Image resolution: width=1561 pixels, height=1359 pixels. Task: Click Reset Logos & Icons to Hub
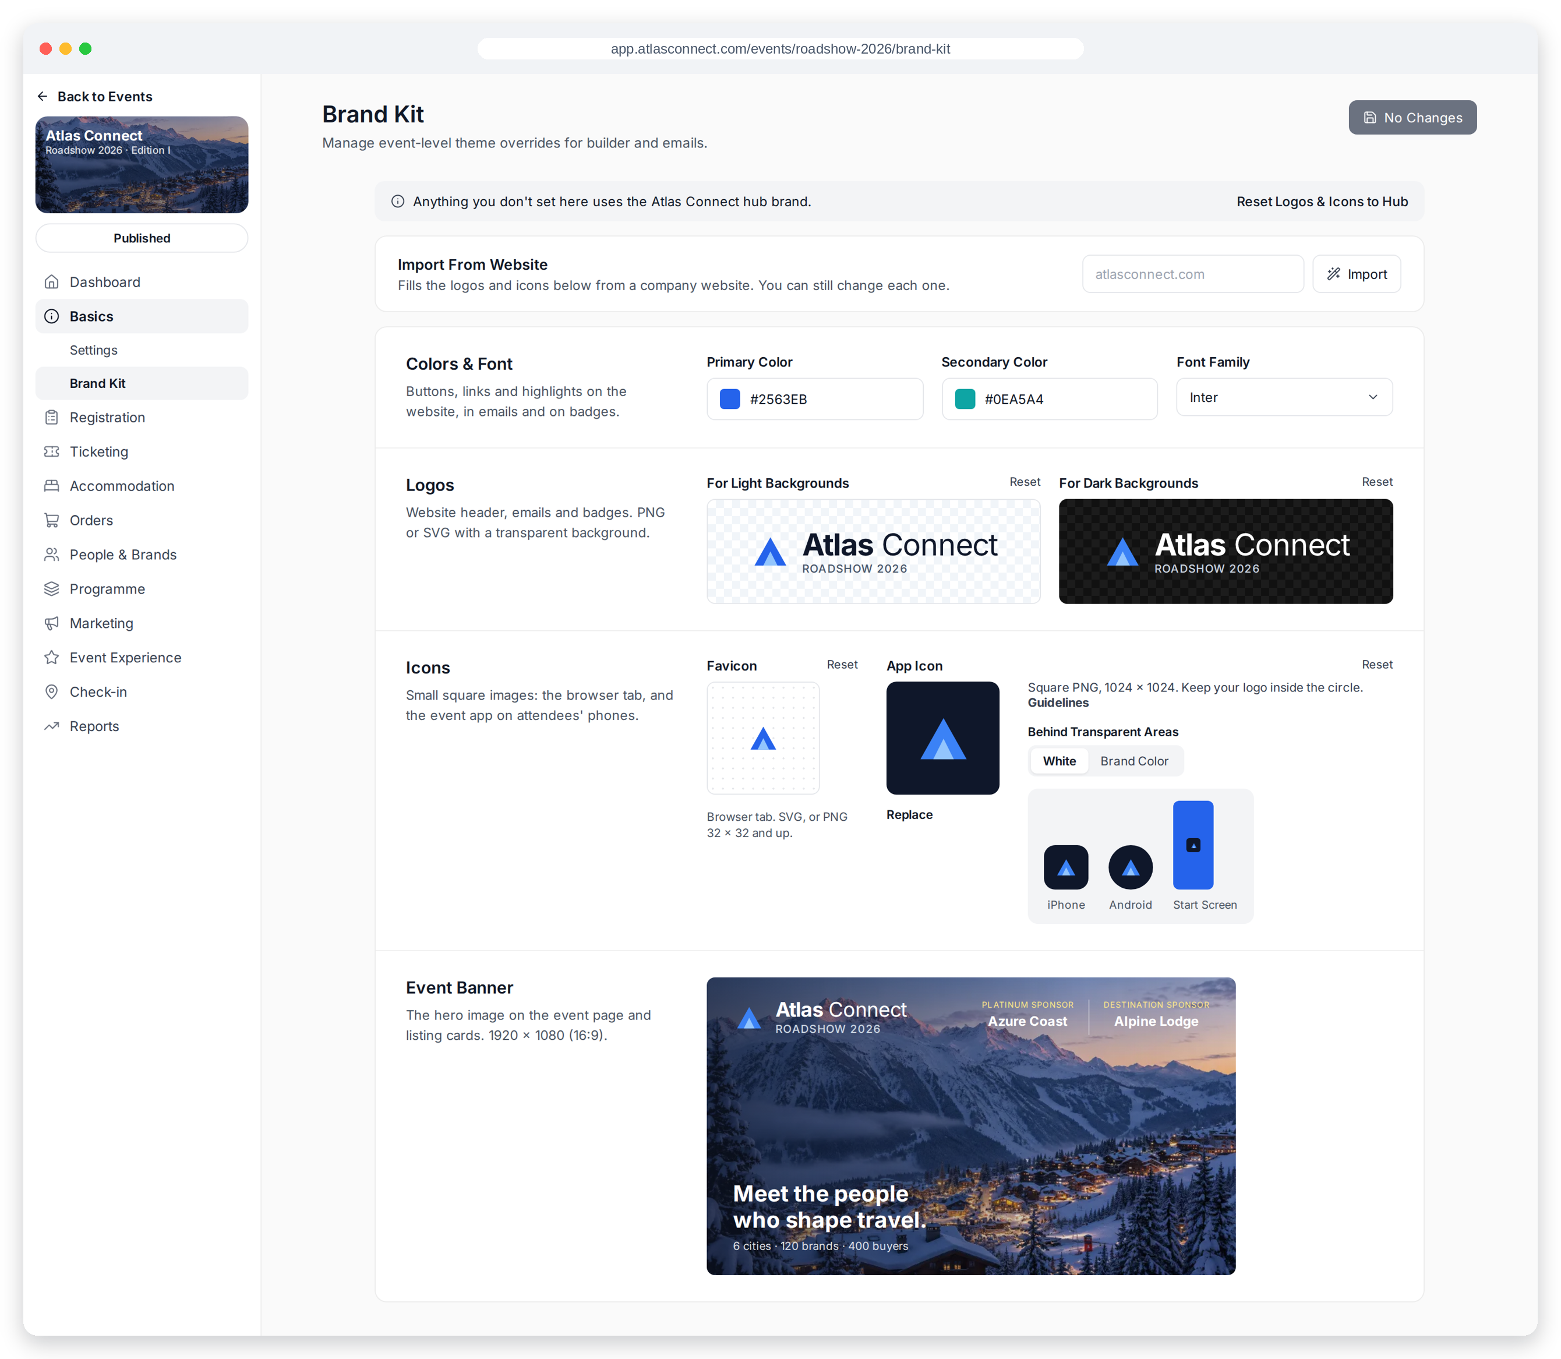click(1322, 202)
